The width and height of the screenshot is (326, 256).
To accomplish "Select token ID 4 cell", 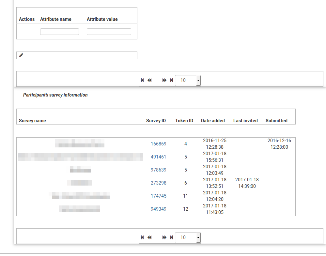I will 186,144.
